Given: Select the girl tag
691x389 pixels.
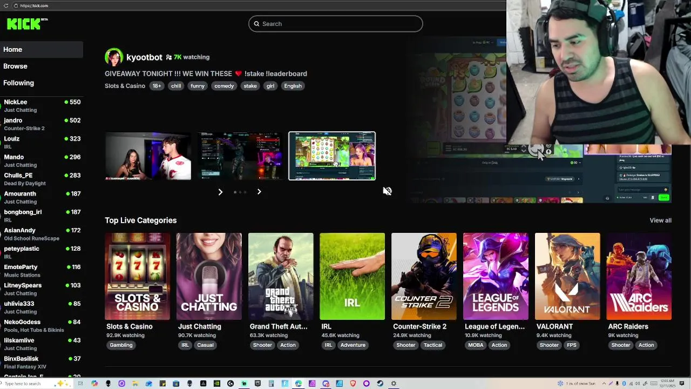Looking at the screenshot, I should click(270, 86).
